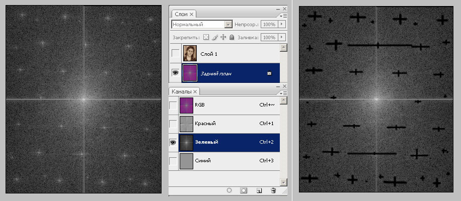
Task: Click the Заливка fill value field
Action: pos(269,38)
